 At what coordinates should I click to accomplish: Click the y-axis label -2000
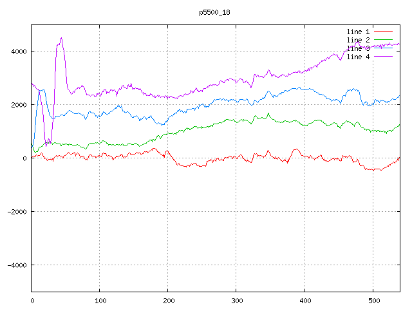coord(17,212)
